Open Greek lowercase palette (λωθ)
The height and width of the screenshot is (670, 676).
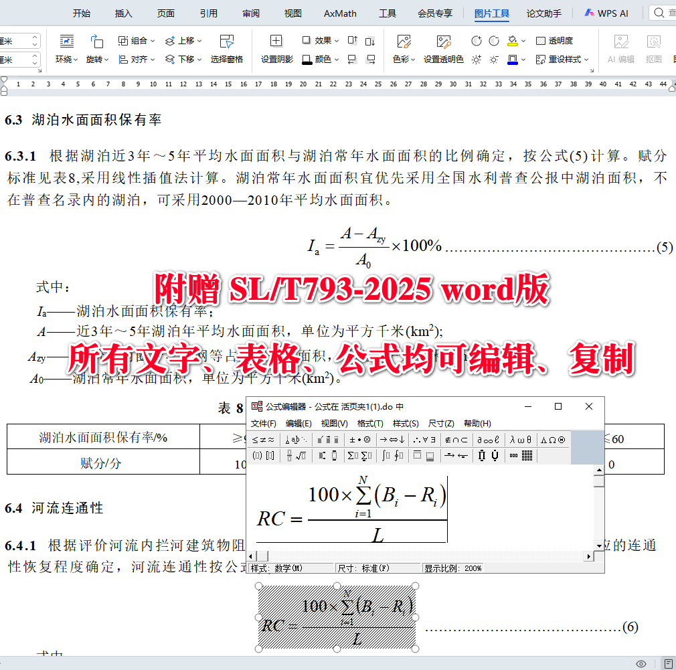point(520,440)
